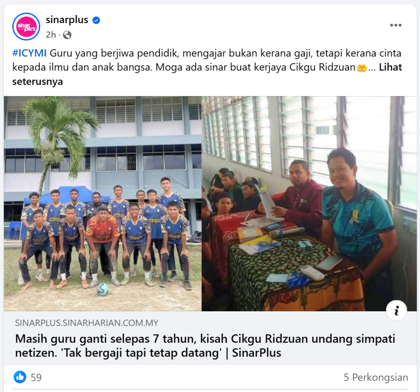This screenshot has width=420, height=392.
Task: Open article headline about Cikgu Ridzuan
Action: (x=205, y=346)
